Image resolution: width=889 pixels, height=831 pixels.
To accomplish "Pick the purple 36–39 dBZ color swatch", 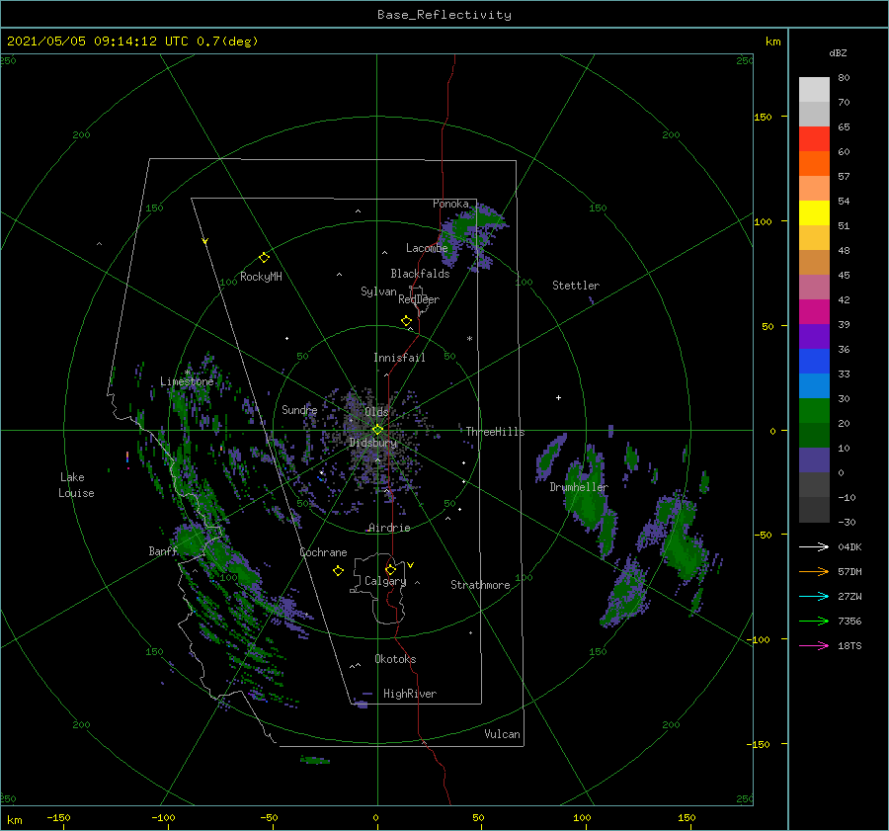I will [814, 337].
